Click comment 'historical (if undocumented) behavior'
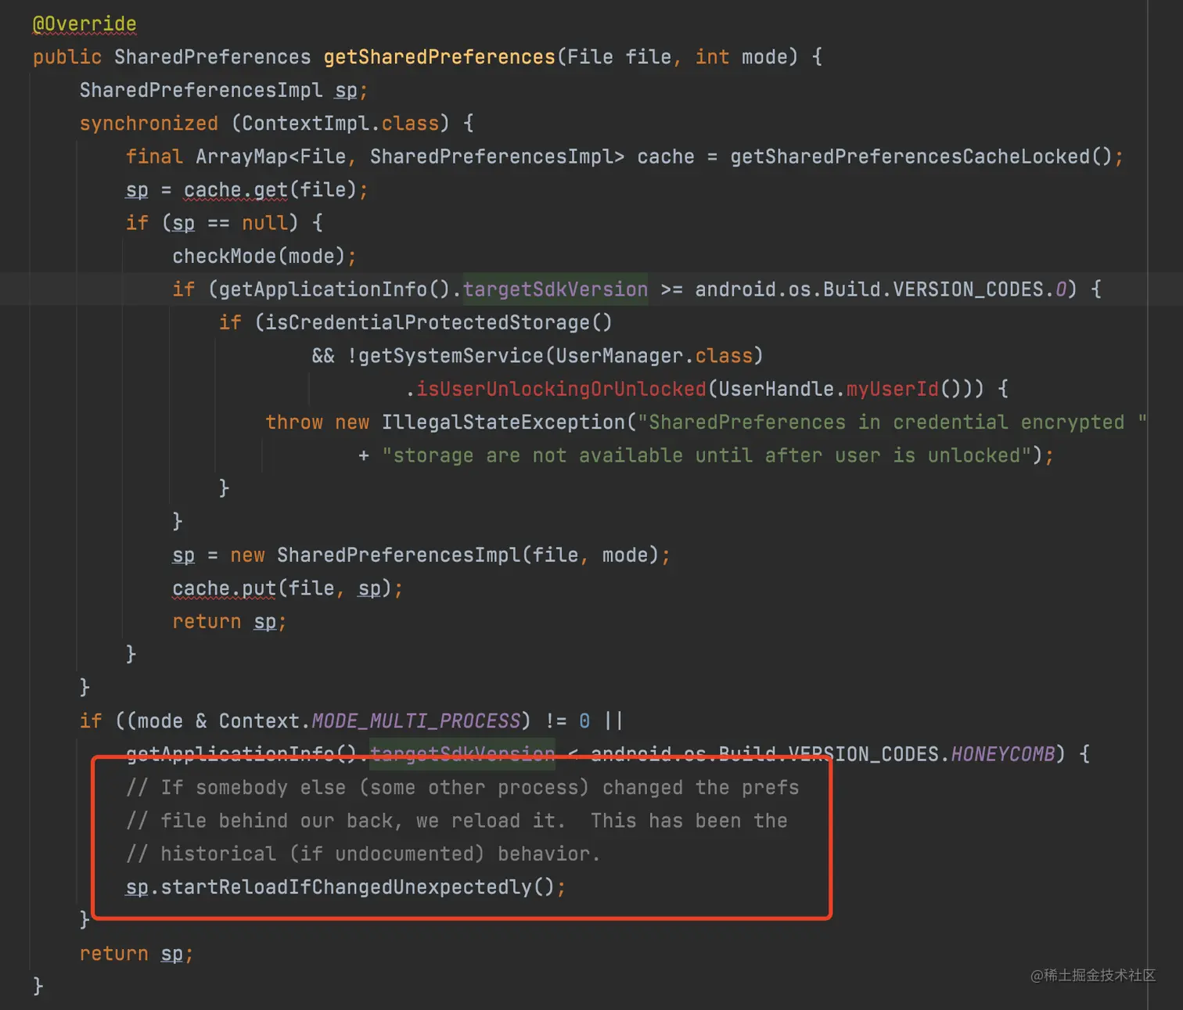Image resolution: width=1183 pixels, height=1010 pixels. coord(363,854)
